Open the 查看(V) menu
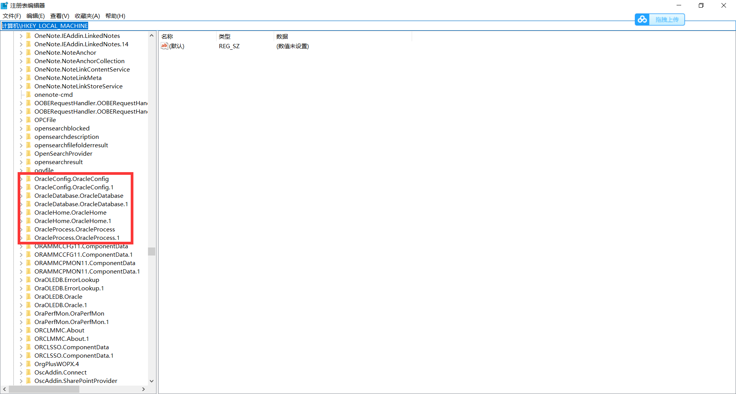The height and width of the screenshot is (394, 736). pos(60,16)
